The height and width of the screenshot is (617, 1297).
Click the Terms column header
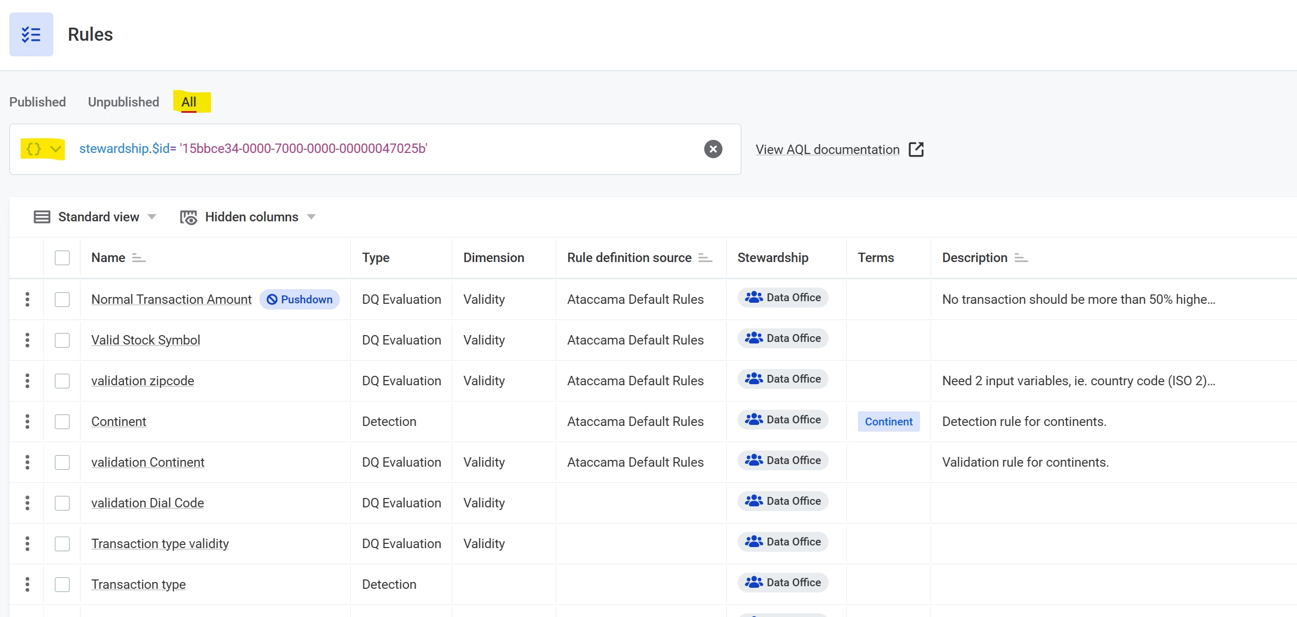coord(876,258)
